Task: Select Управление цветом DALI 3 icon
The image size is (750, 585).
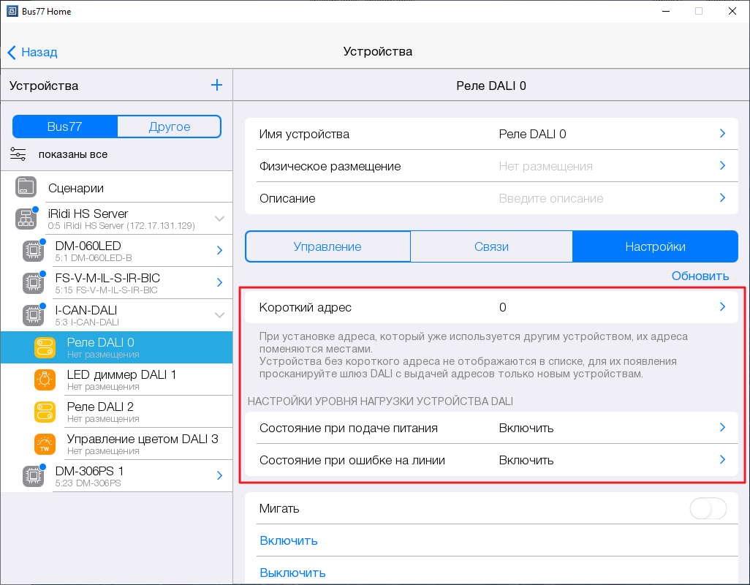Action: tap(45, 444)
